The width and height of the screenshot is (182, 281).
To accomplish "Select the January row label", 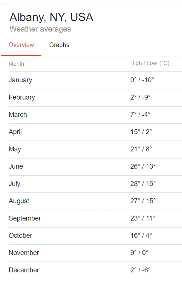I will (20, 80).
